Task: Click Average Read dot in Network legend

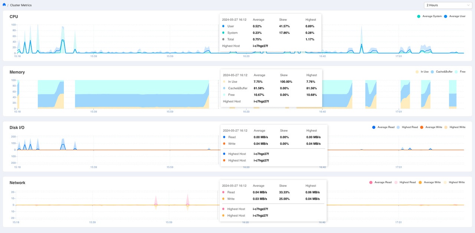Action: pyautogui.click(x=371, y=183)
